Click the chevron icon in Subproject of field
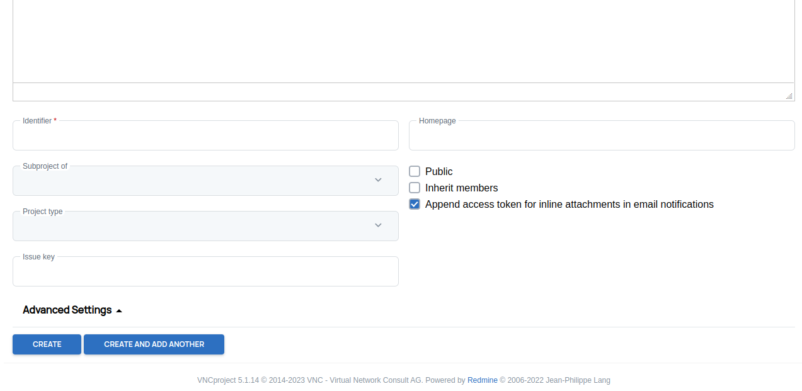This screenshot has width=802, height=391. coord(378,180)
